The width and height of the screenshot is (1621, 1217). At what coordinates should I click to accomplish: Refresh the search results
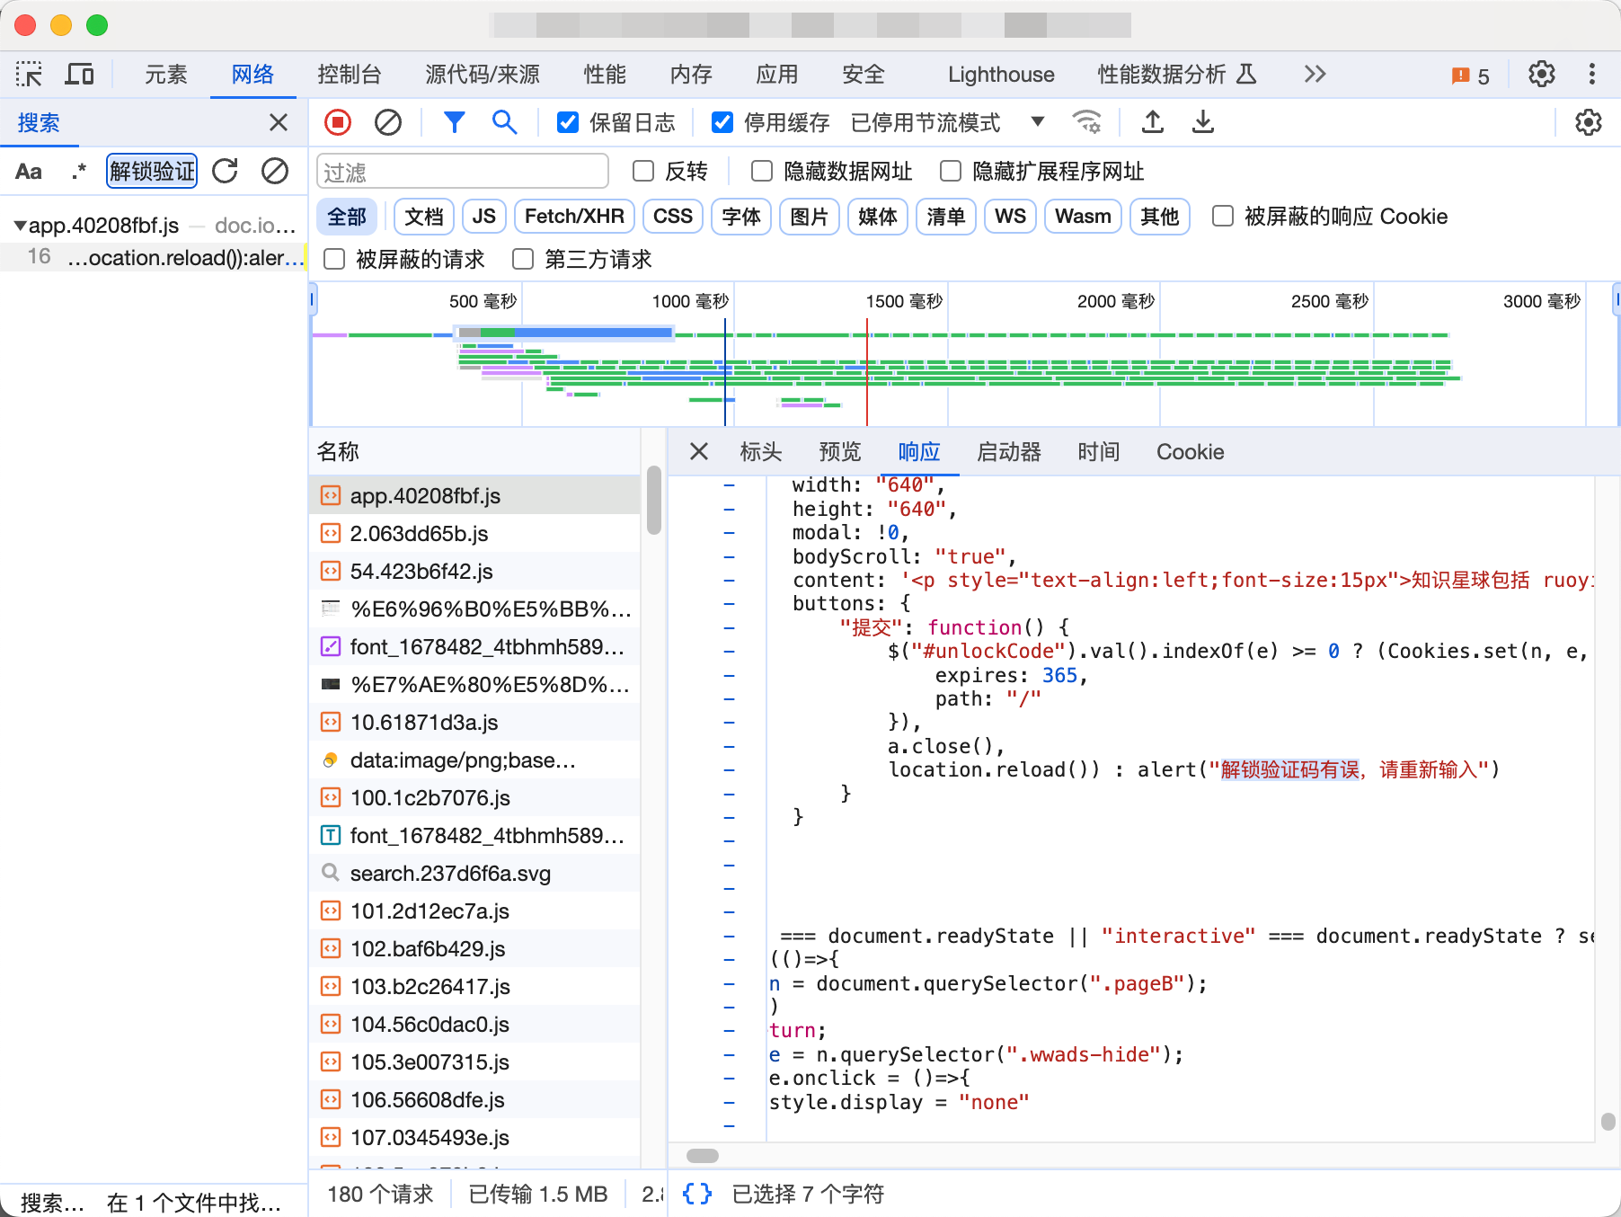(x=226, y=171)
